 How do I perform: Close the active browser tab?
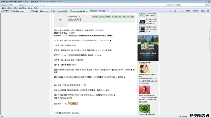point(108,11)
